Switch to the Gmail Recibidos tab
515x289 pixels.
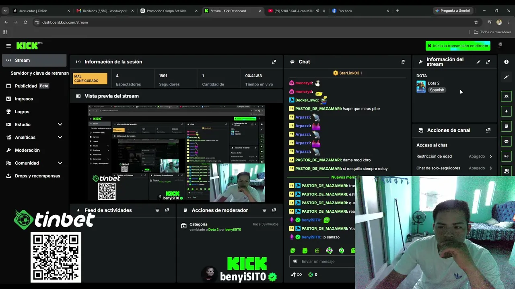coord(105,11)
